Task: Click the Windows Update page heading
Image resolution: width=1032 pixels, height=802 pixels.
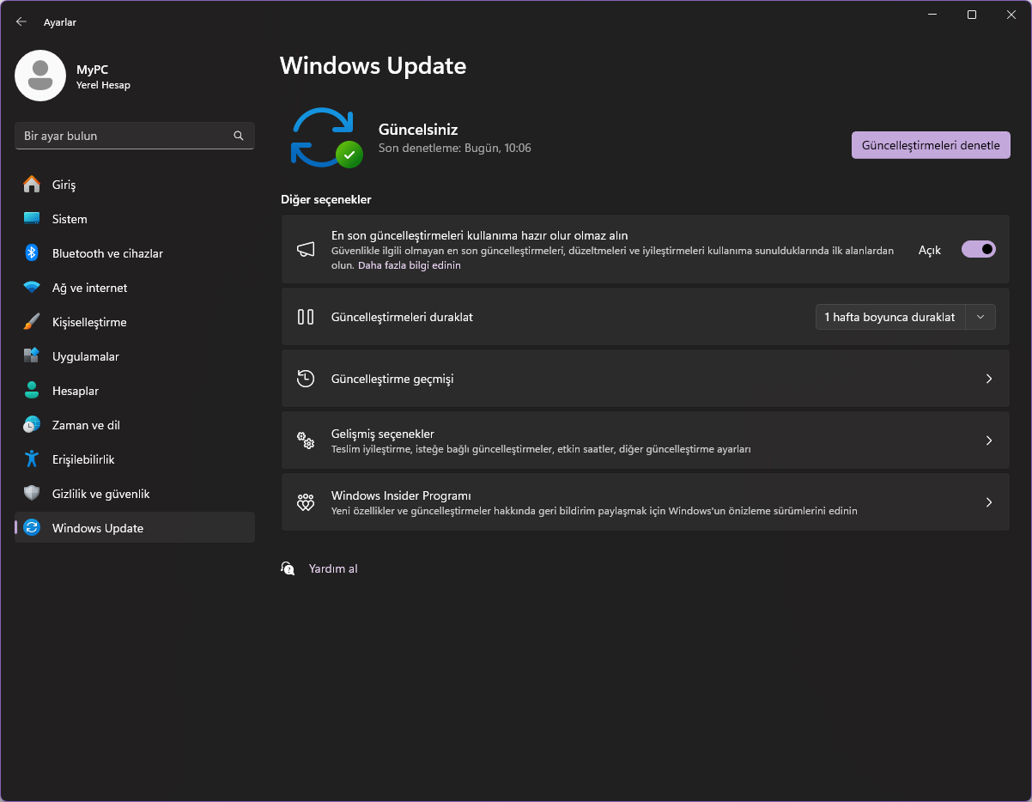Action: pyautogui.click(x=373, y=65)
